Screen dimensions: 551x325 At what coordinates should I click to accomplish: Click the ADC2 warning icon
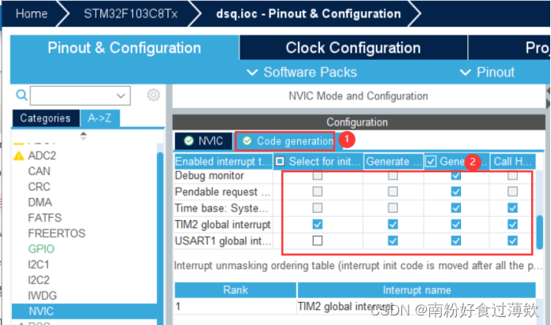[x=18, y=156]
